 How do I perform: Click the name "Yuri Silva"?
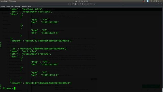pyautogui.click(x=30, y=51)
